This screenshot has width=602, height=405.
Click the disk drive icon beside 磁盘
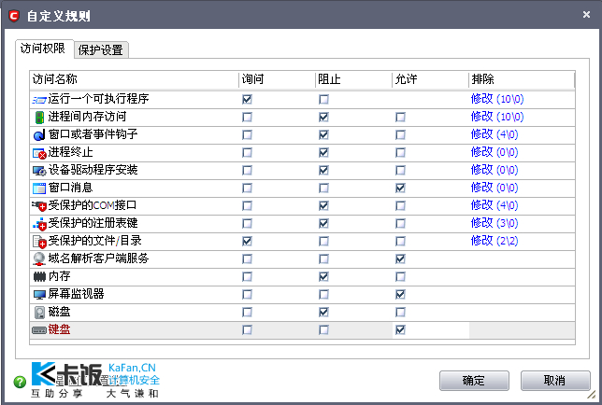(39, 313)
